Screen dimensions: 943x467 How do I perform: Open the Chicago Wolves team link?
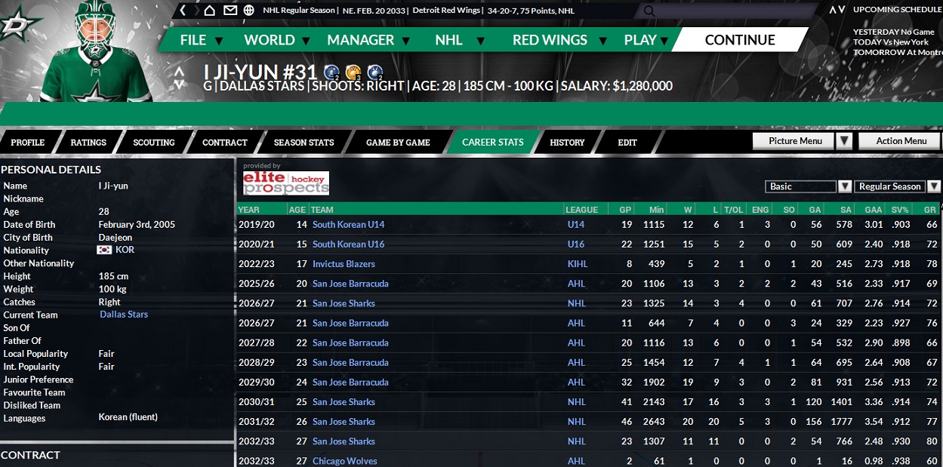coord(345,461)
